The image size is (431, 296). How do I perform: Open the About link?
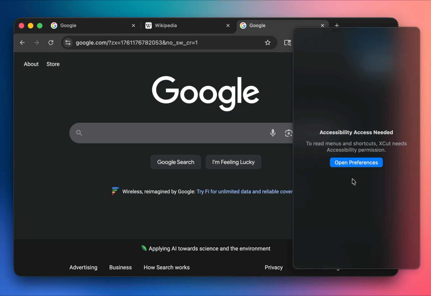(x=31, y=64)
